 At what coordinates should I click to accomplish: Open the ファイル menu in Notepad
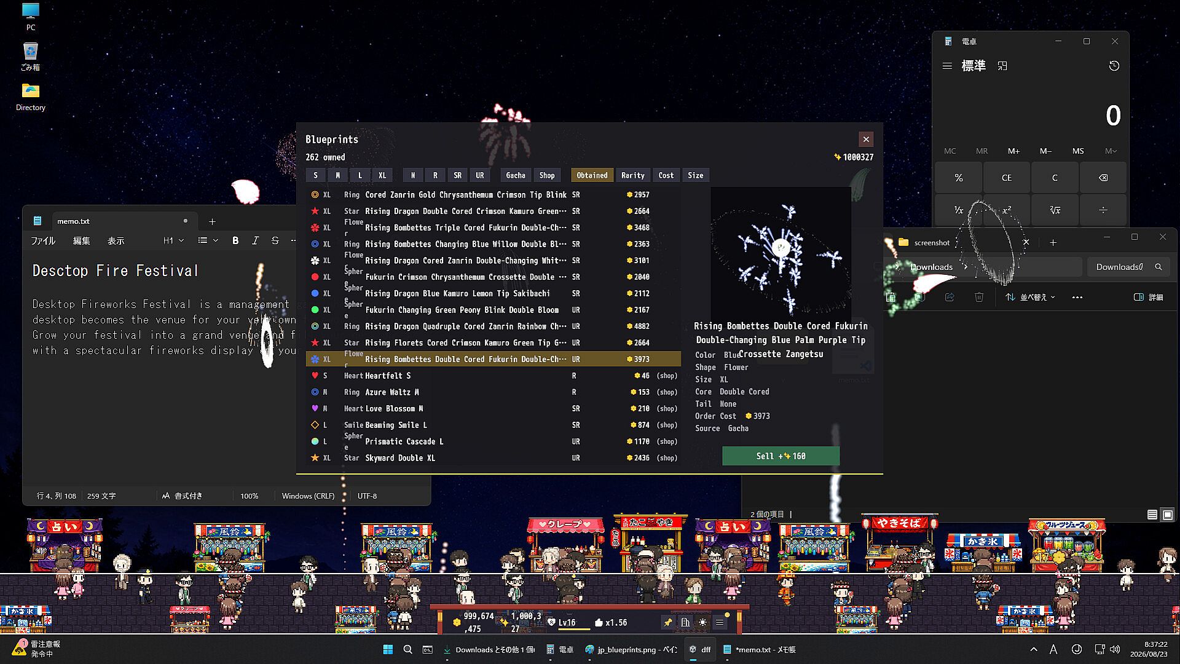click(x=43, y=241)
